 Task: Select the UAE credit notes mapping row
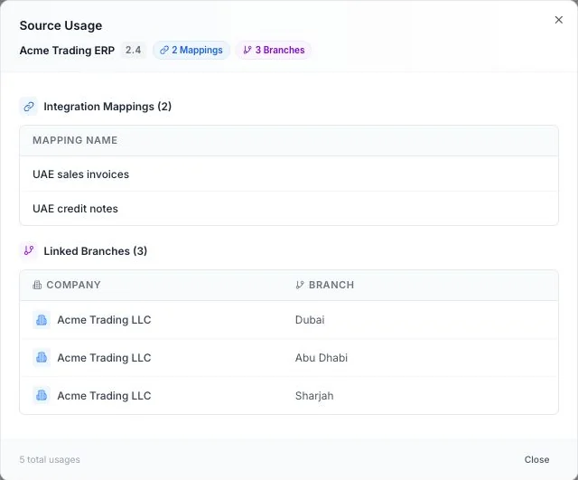point(289,209)
